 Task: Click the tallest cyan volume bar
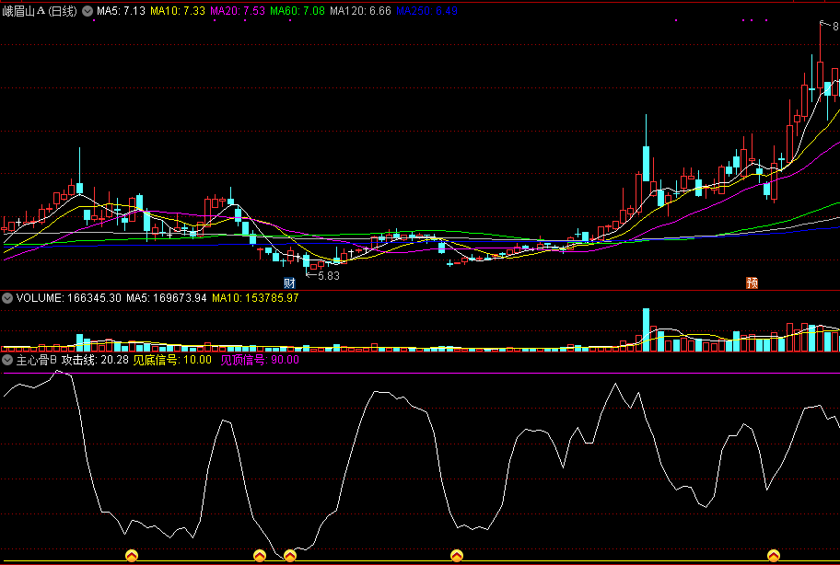coord(646,329)
